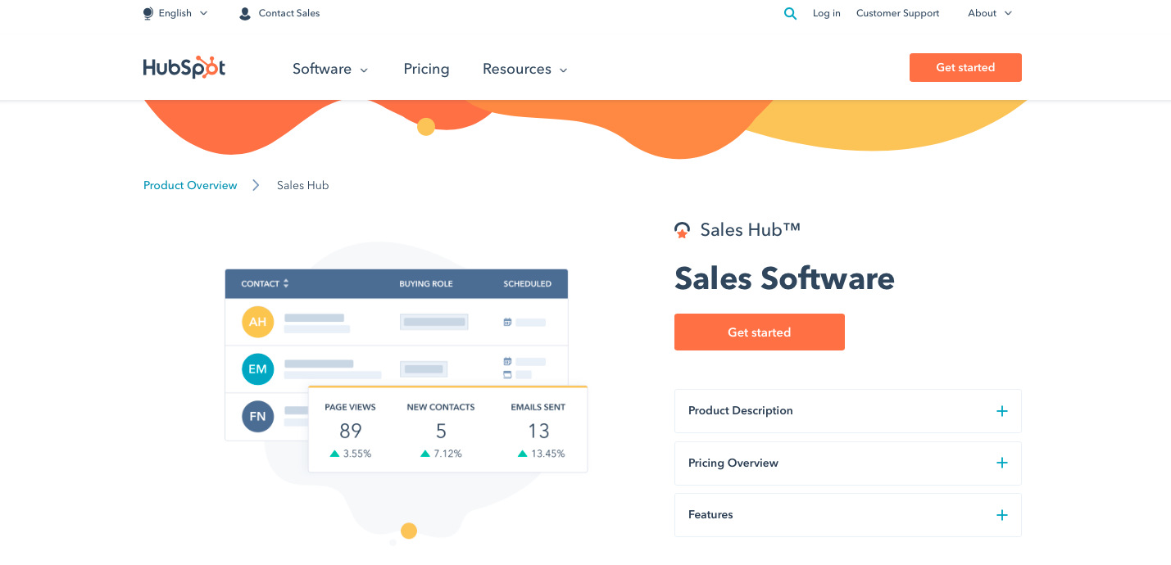This screenshot has height=565, width=1171.
Task: Open the Resources menu
Action: 524,69
